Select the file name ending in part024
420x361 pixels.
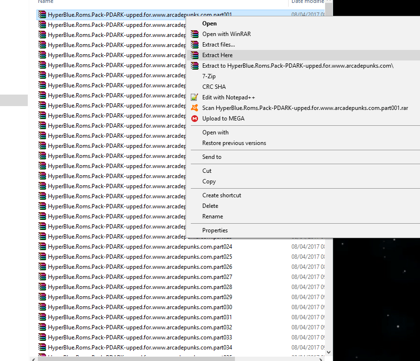[x=140, y=247]
